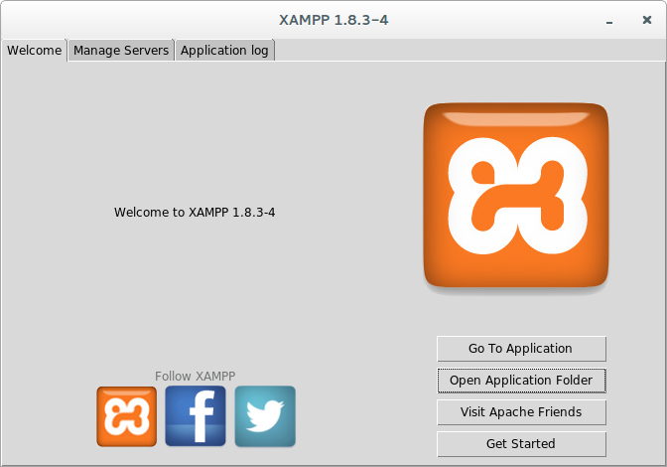Click the Open Application Folder button
Image resolution: width=667 pixels, height=467 pixels.
click(x=521, y=380)
